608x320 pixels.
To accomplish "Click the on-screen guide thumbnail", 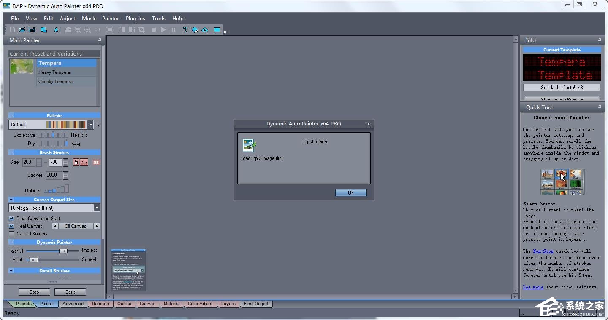I will [x=128, y=269].
